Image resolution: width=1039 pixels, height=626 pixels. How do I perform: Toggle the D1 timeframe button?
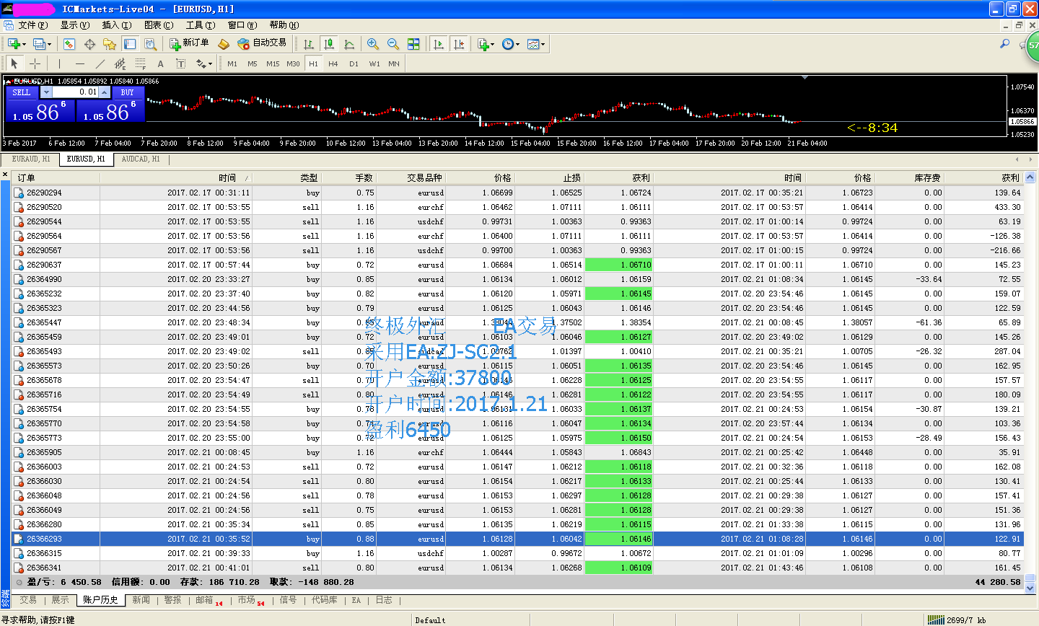[x=354, y=63]
